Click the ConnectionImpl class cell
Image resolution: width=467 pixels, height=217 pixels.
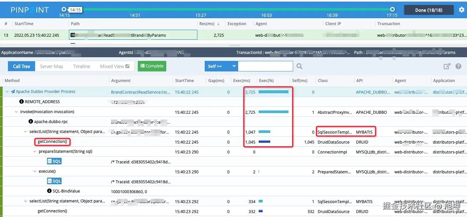pyautogui.click(x=333, y=152)
